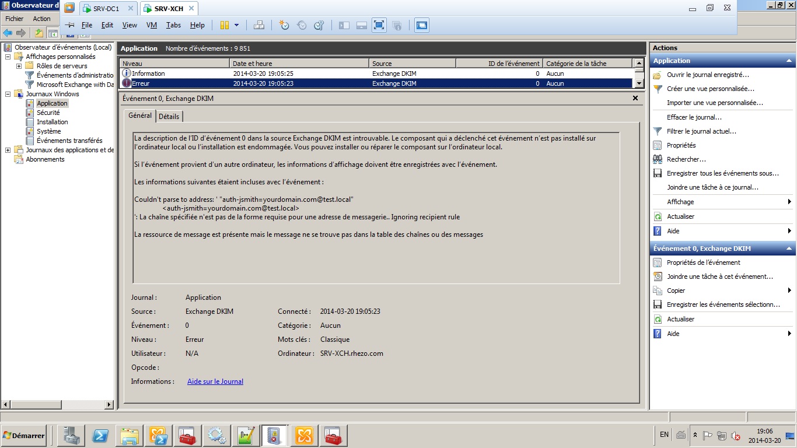Open Windows Explorer from the taskbar
Screen dimensions: 797x448
(x=130, y=436)
